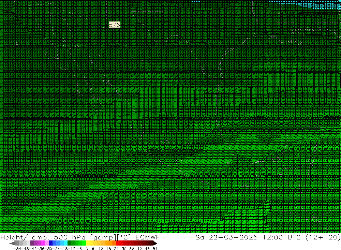Click the 12 legend value
The height and width of the screenshot is (250, 341).
101,249
